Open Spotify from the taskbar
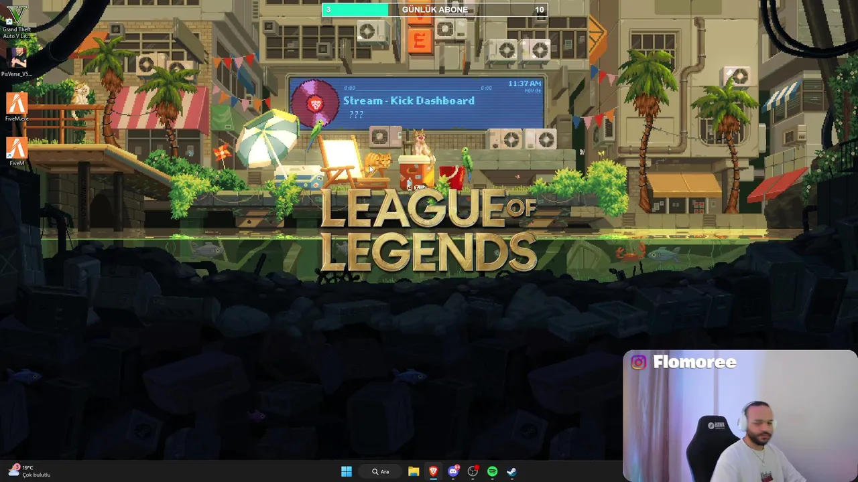 pos(493,471)
